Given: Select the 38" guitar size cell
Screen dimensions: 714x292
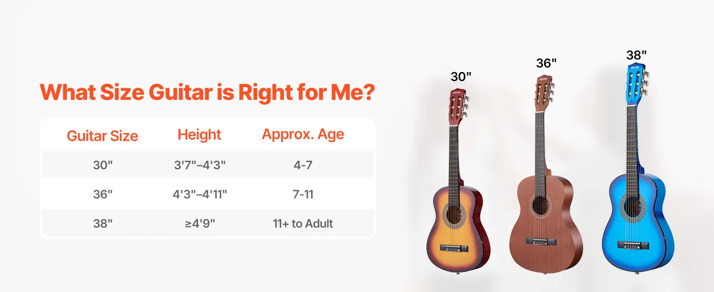Looking at the screenshot, I should (x=103, y=223).
